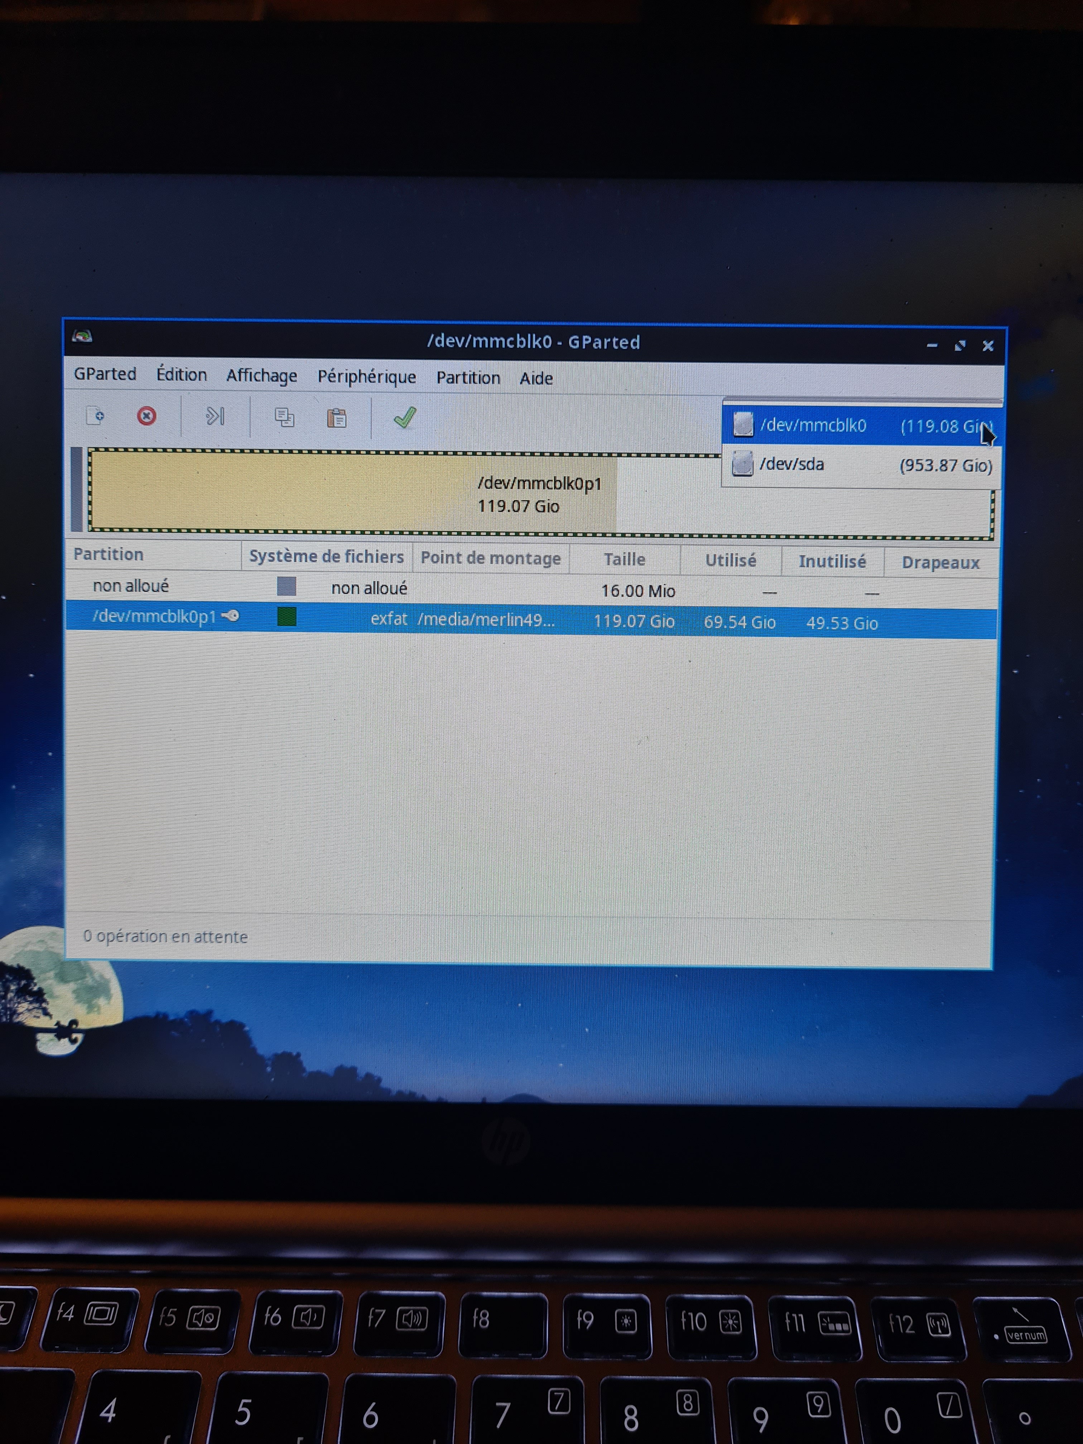
Task: Click the Système de fichiers column header
Action: tap(326, 557)
